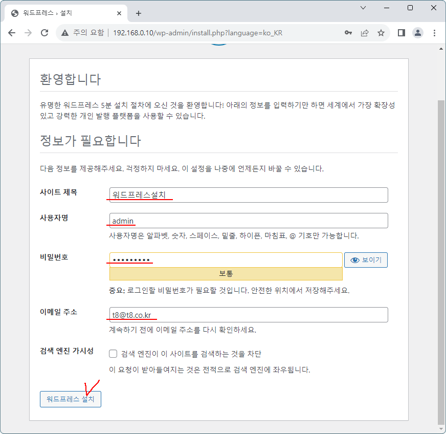Click the vertical scrollbar thumb

point(441,262)
